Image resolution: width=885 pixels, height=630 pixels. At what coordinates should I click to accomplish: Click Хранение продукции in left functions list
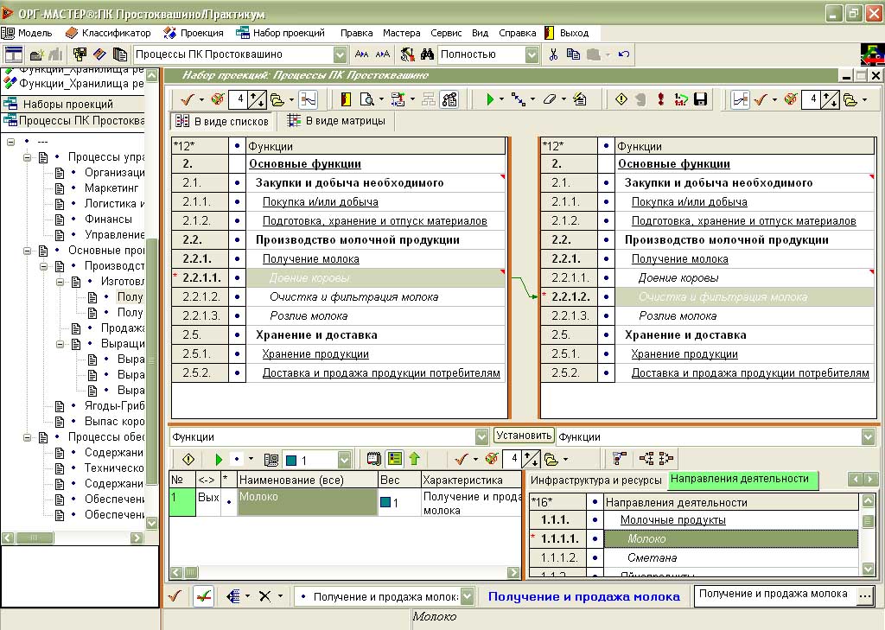pyautogui.click(x=315, y=354)
